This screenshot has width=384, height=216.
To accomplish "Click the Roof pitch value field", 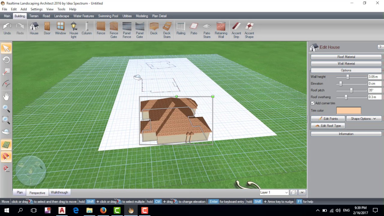I will coord(375,90).
